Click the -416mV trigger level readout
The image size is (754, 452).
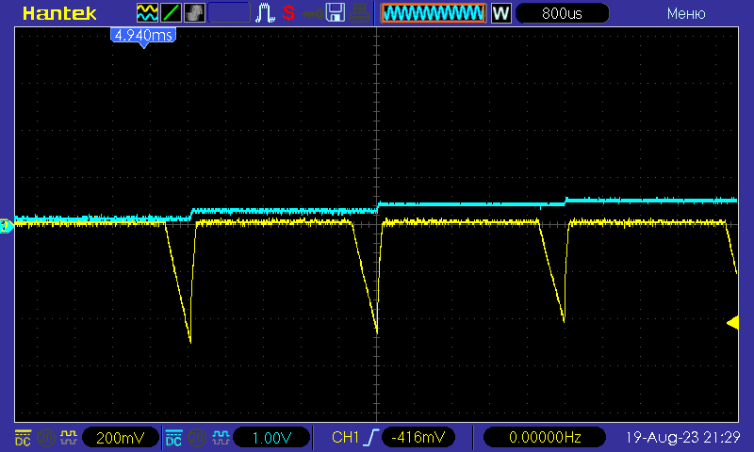click(418, 438)
